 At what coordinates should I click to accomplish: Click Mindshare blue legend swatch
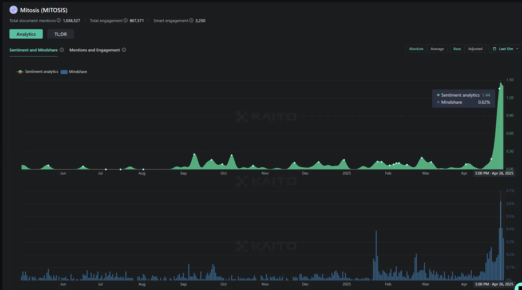pyautogui.click(x=64, y=72)
